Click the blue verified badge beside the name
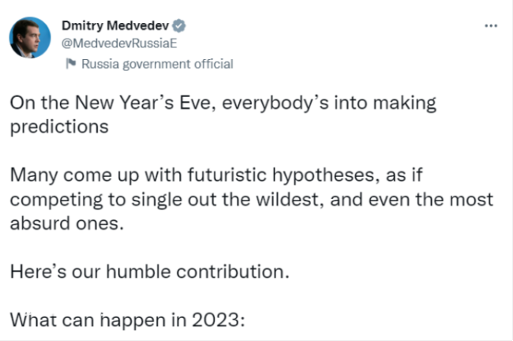Image resolution: width=513 pixels, height=341 pixels. click(179, 26)
